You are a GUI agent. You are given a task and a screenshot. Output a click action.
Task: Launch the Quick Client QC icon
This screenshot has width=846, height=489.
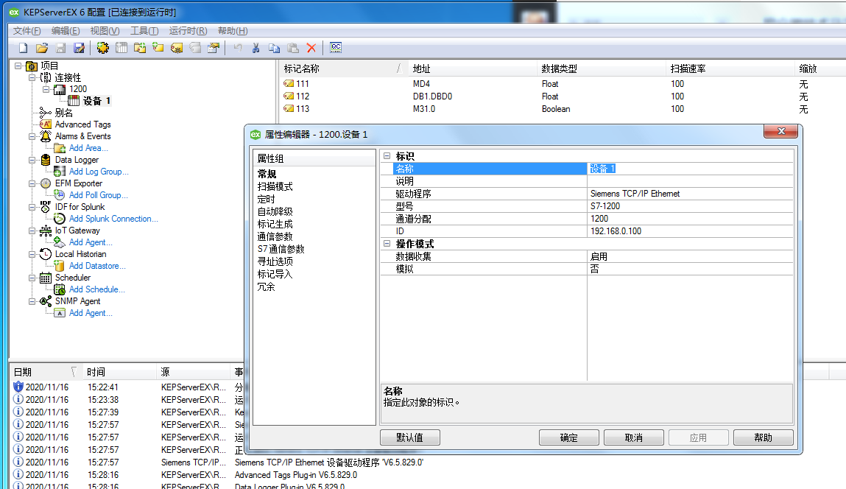(x=336, y=48)
